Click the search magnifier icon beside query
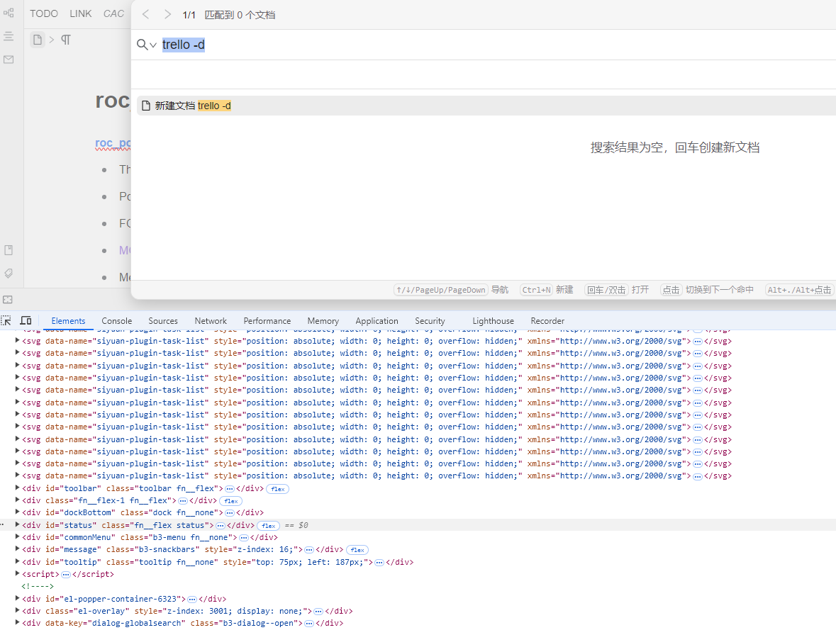The height and width of the screenshot is (630, 836). pos(143,45)
